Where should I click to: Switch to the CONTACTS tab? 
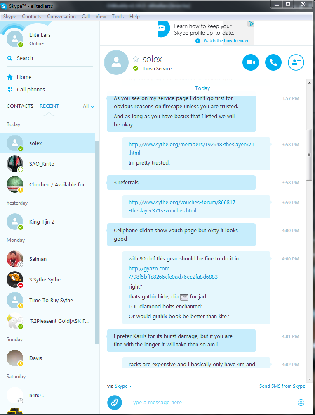click(20, 106)
